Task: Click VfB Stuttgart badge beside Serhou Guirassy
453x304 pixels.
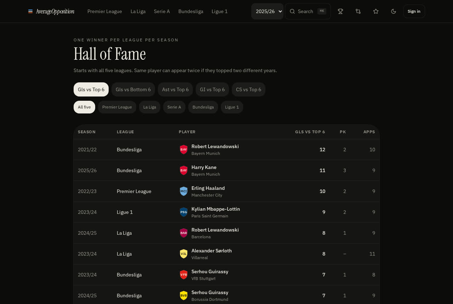Action: pyautogui.click(x=184, y=275)
